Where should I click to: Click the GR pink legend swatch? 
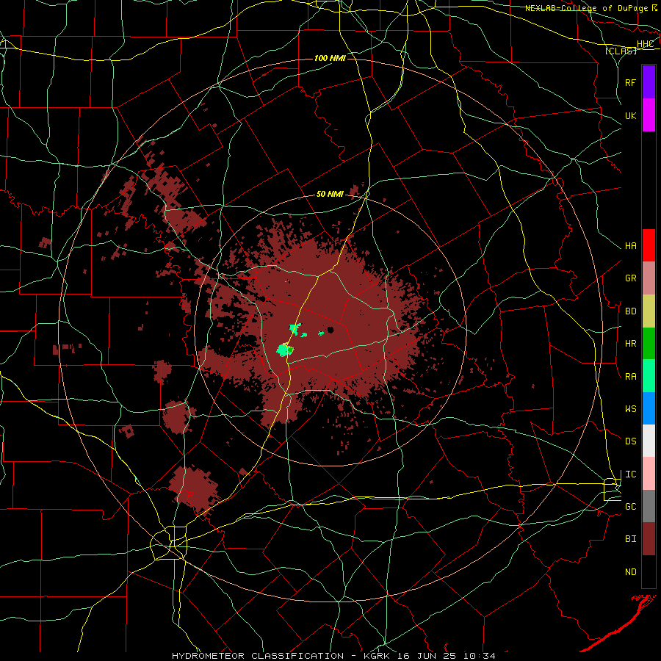click(649, 278)
